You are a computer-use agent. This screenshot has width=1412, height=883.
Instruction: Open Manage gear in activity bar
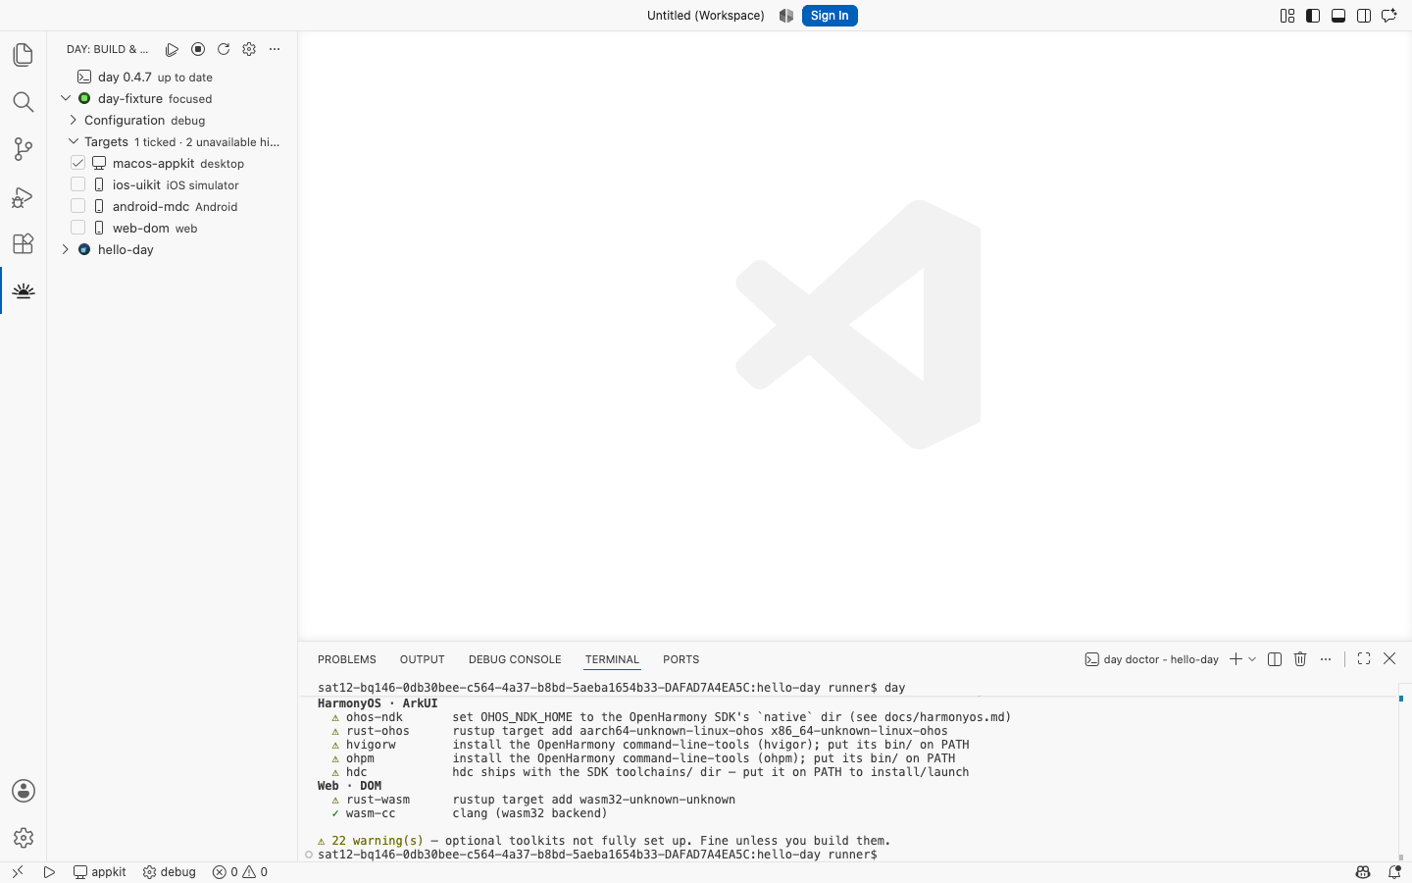click(x=24, y=838)
